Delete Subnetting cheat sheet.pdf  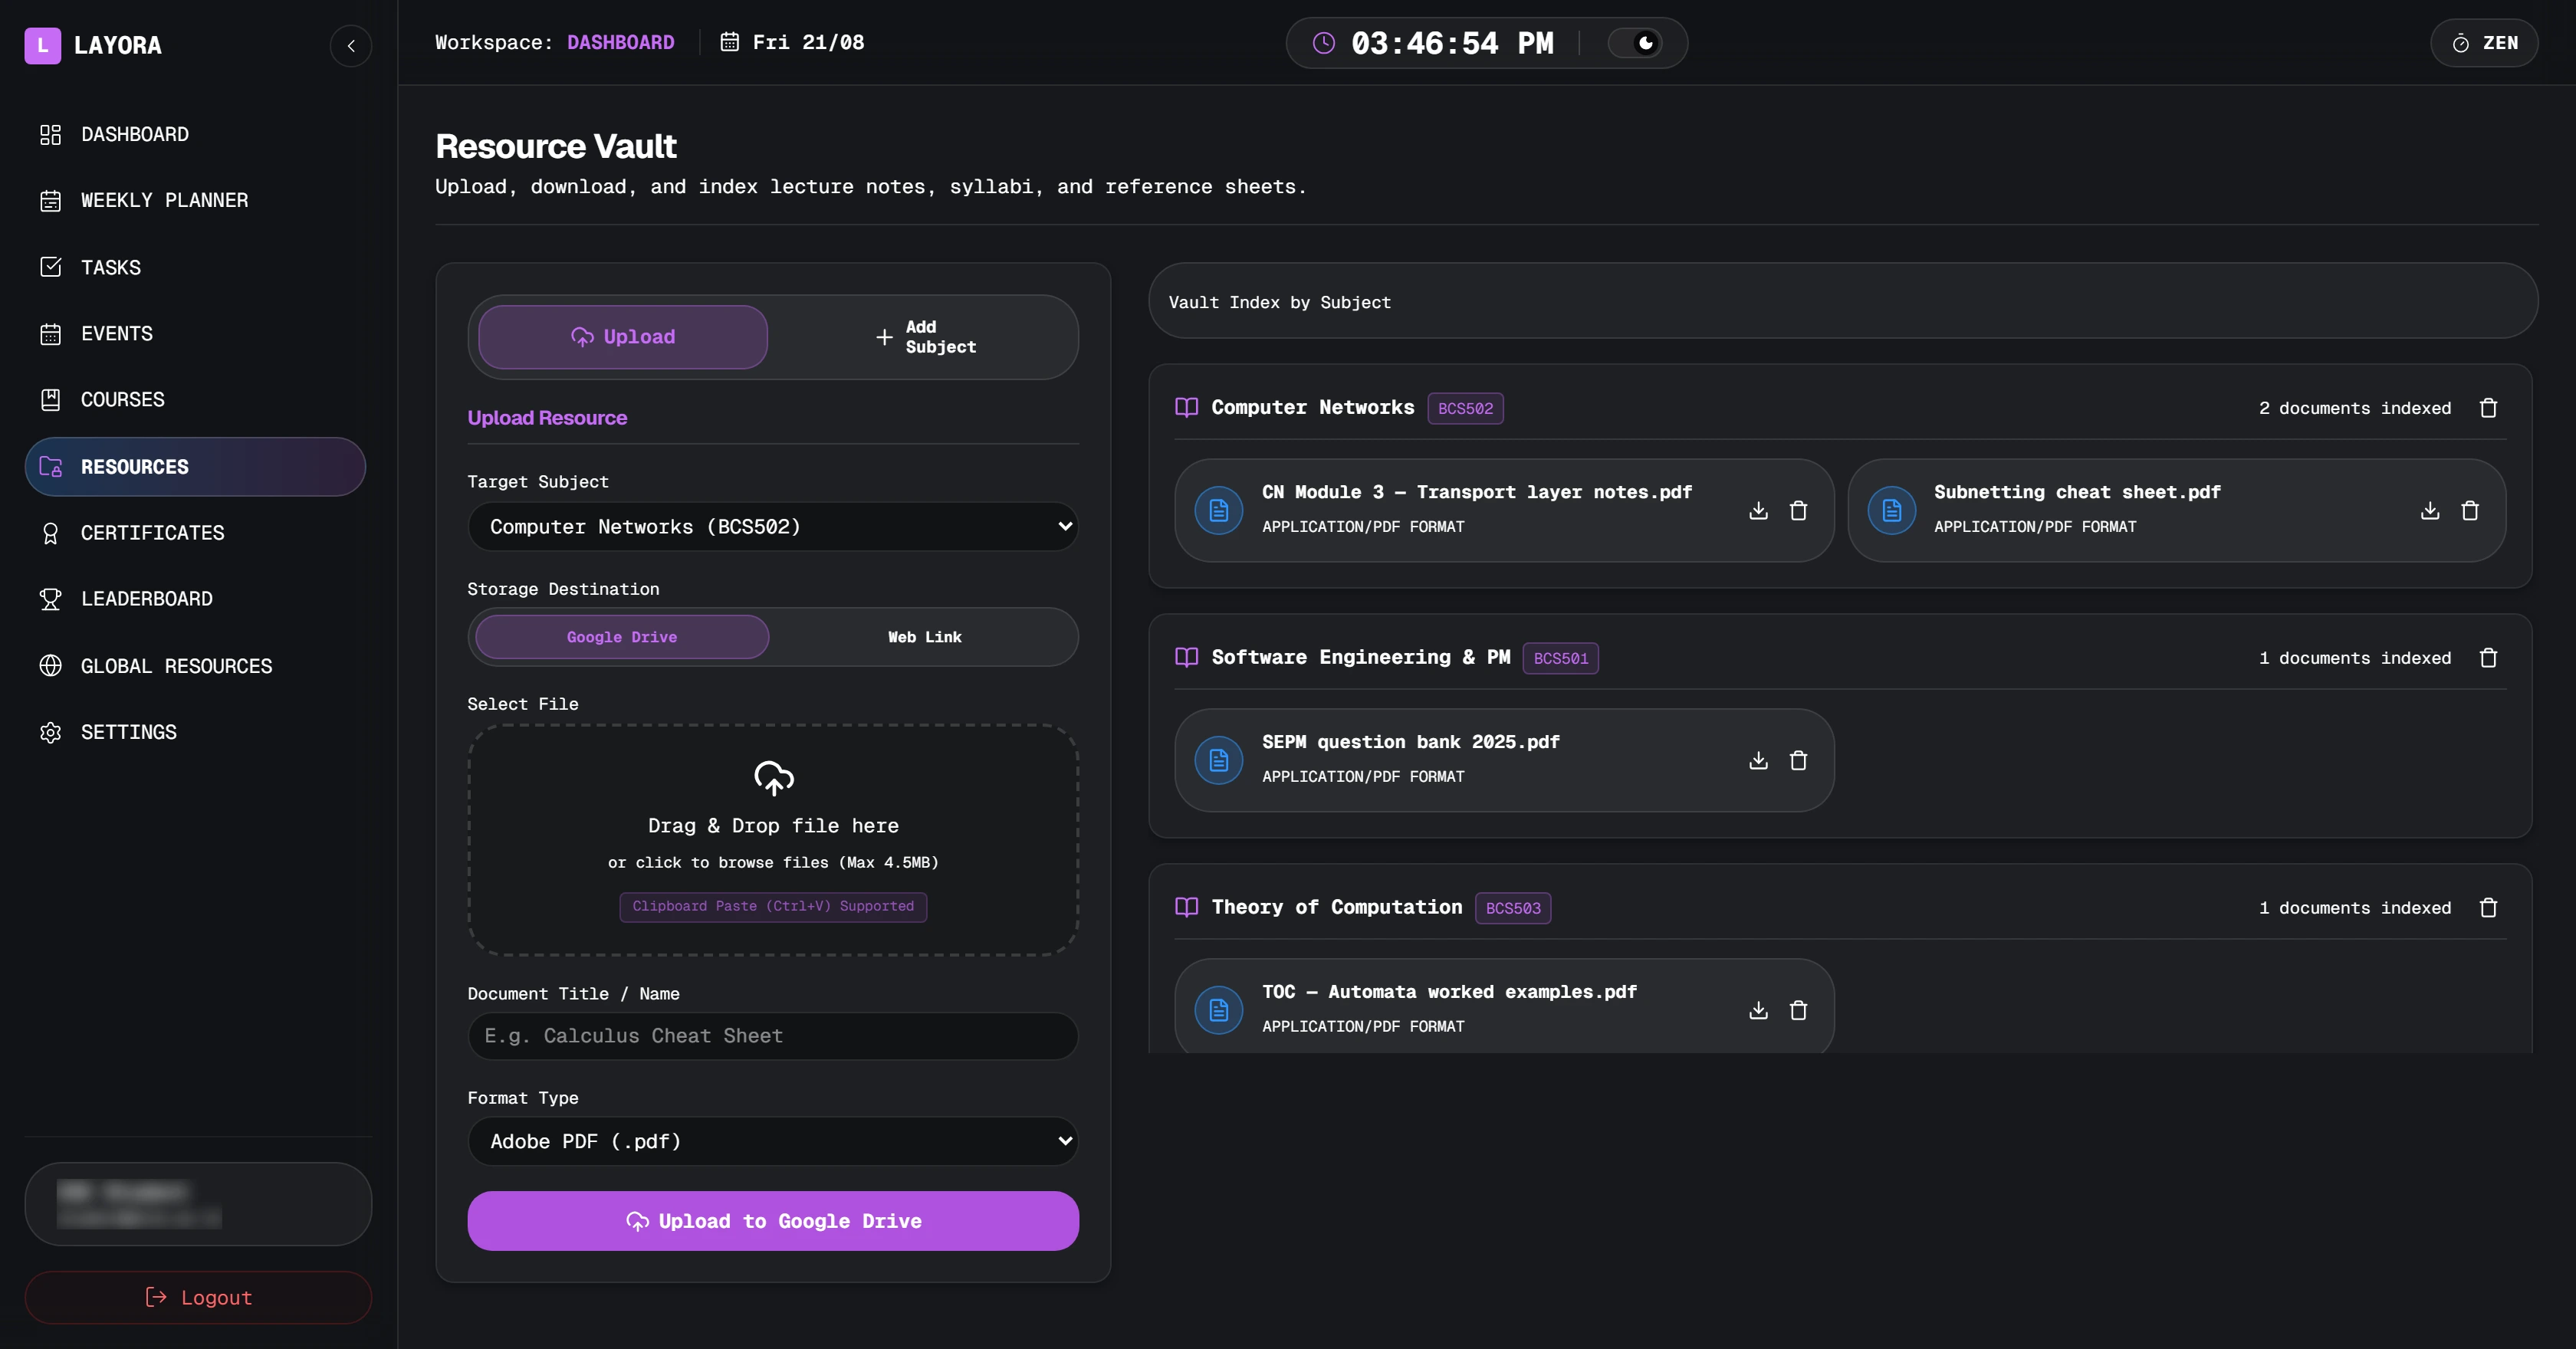tap(2470, 511)
